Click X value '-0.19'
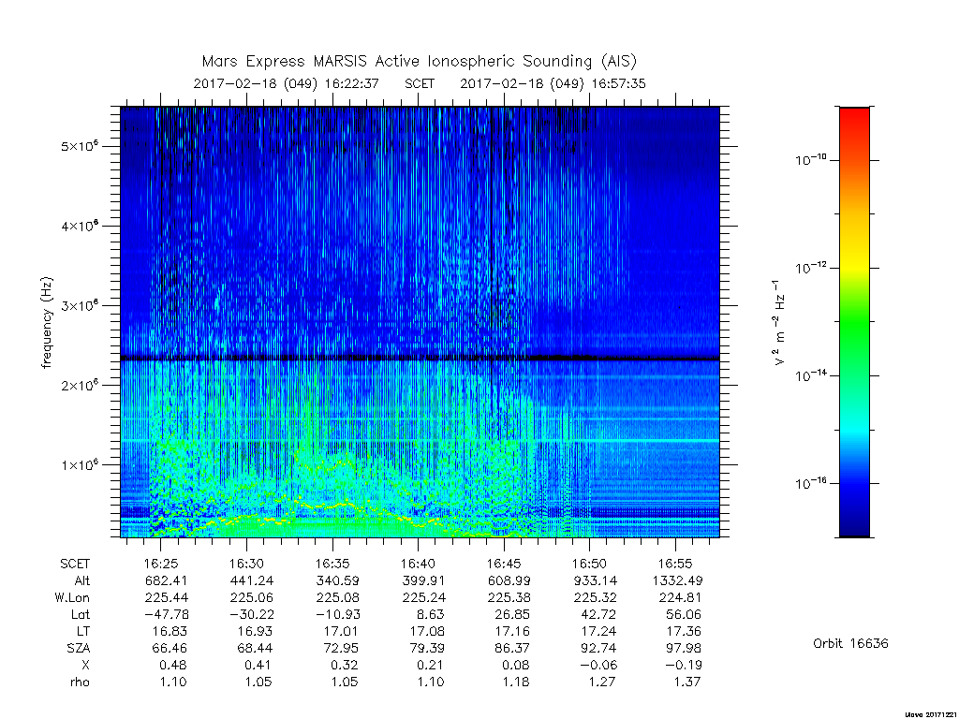This screenshot has width=959, height=719. tap(684, 665)
